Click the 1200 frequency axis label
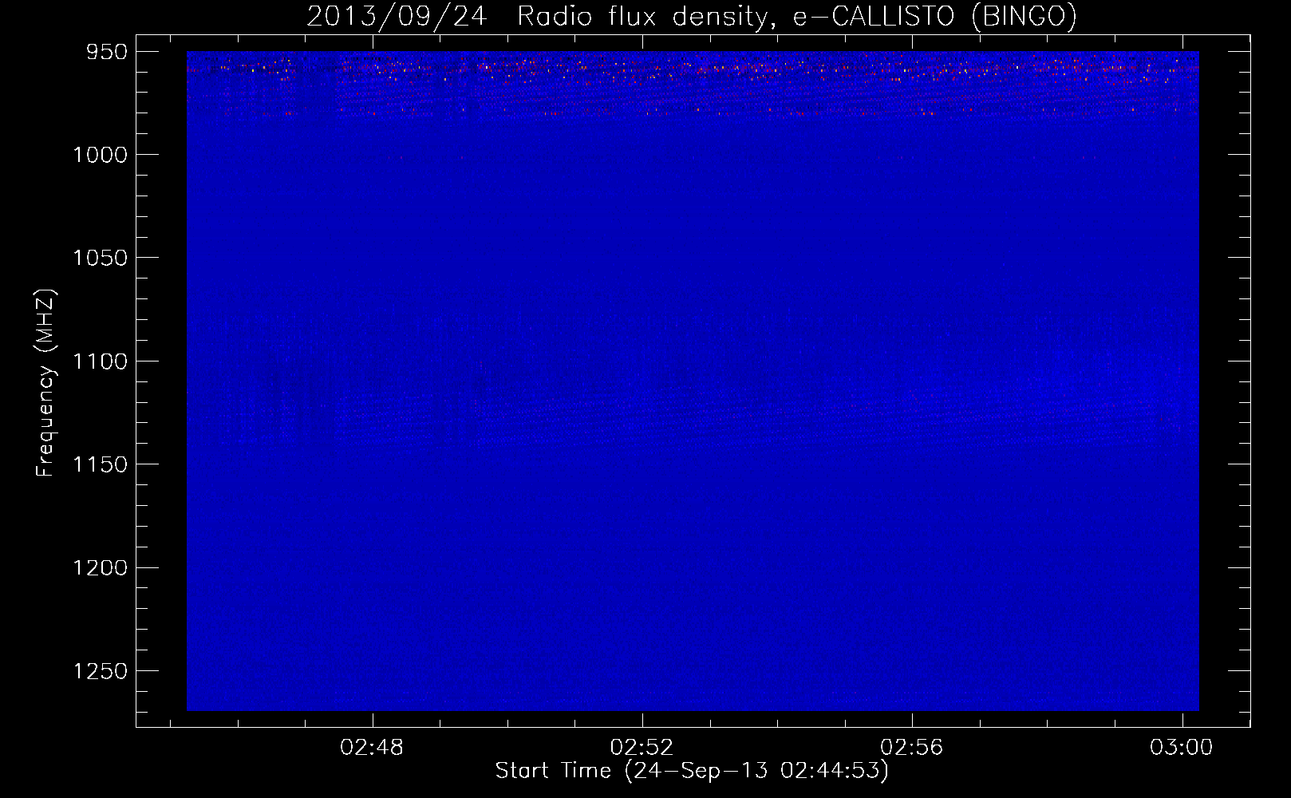This screenshot has width=1291, height=798. pos(101,567)
